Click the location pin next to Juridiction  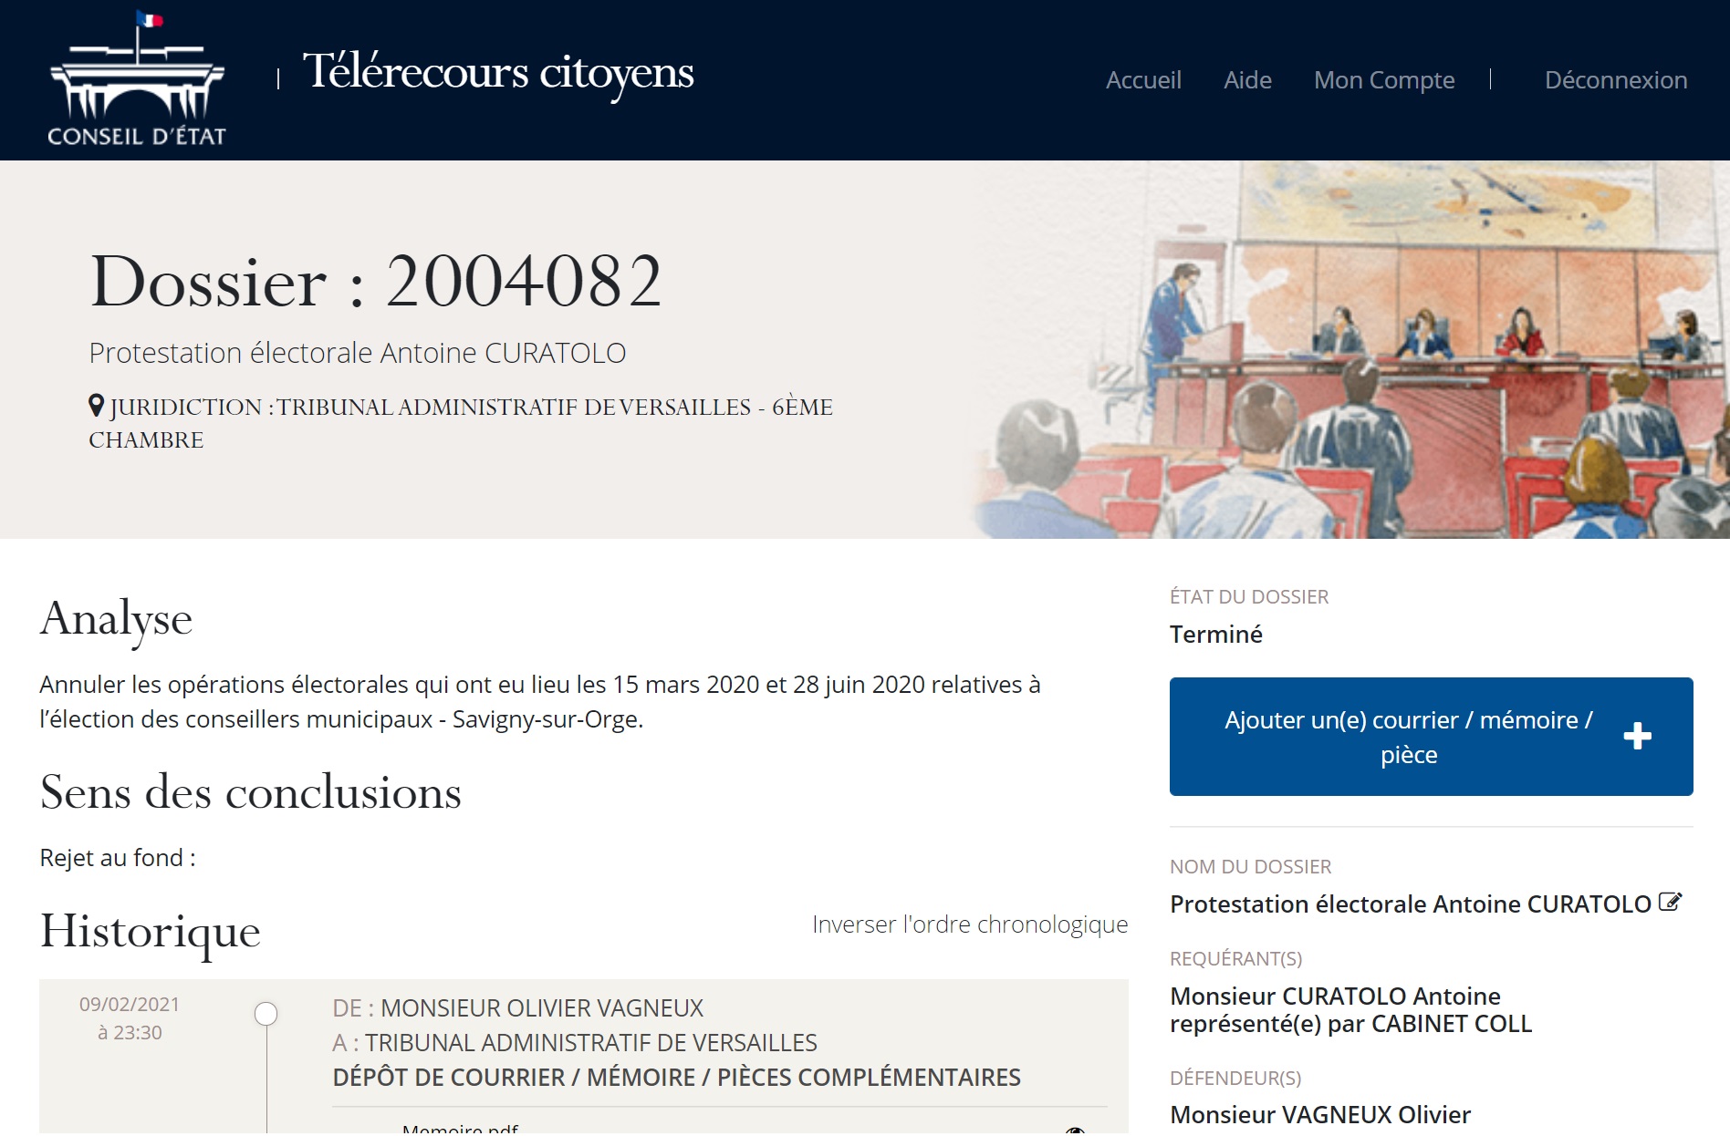point(97,406)
